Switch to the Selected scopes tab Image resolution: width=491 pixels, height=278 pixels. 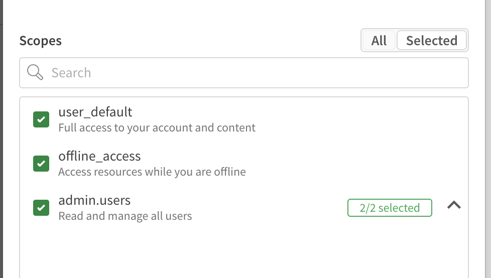431,41
